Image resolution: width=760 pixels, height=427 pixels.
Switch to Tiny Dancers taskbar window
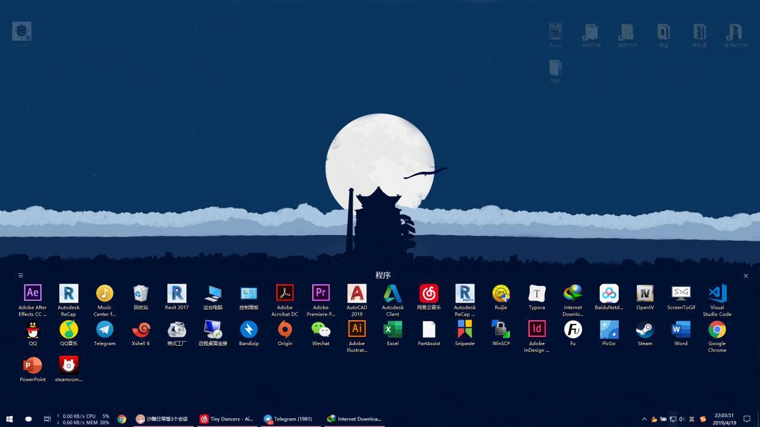tap(226, 419)
